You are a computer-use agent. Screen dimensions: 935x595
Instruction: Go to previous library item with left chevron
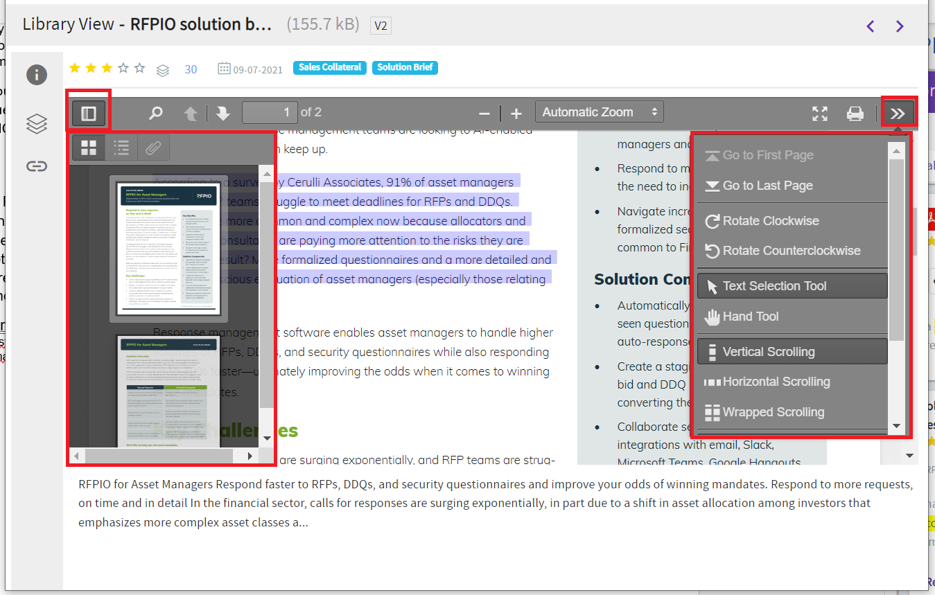point(871,26)
